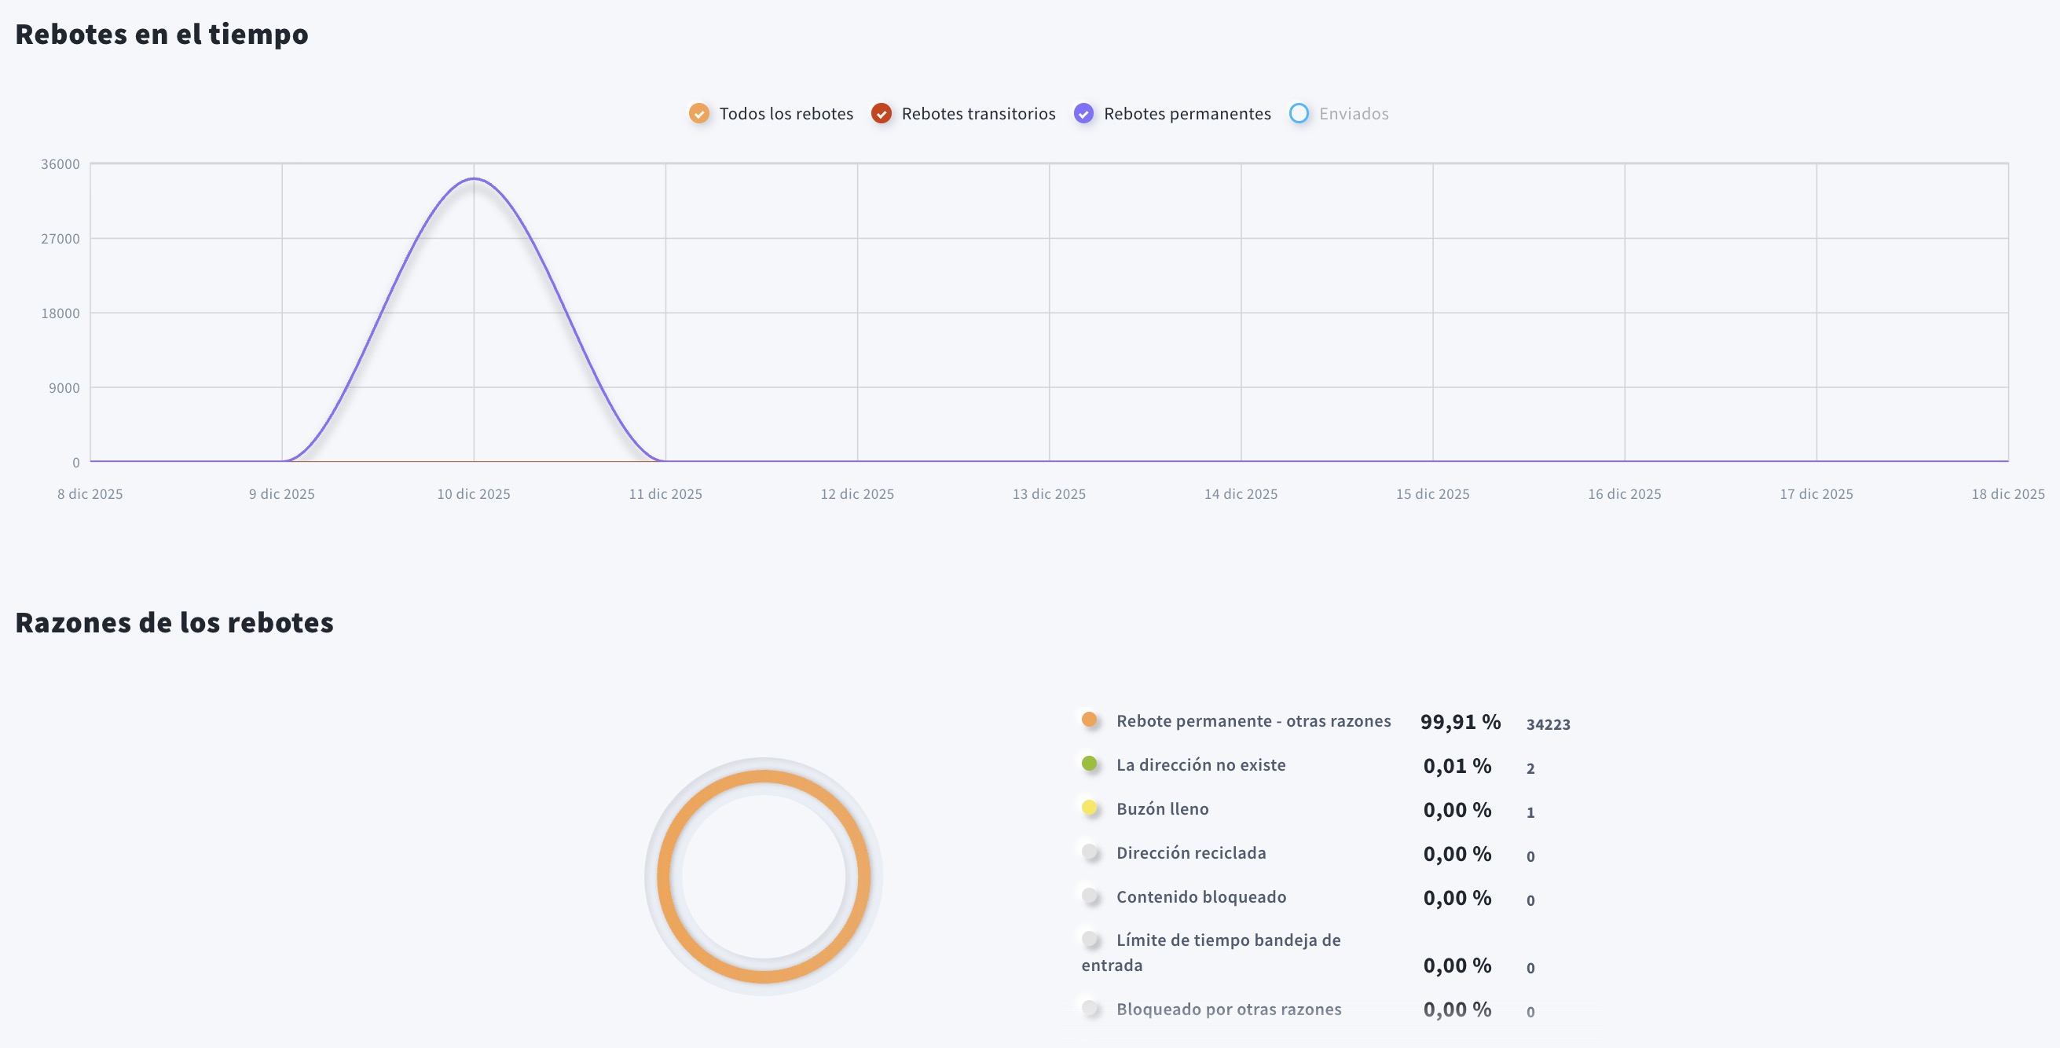Click the 99,91 % percentage value
2060x1048 pixels.
coord(1461,721)
